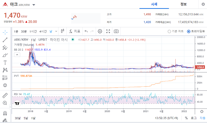This screenshot has height=123, width=207.
Task: Click the 거래량 (Volume) legend label
Action: pos(24,45)
